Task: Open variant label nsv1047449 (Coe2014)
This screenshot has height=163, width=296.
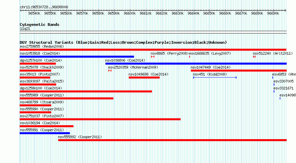Action: [x=211, y=67]
